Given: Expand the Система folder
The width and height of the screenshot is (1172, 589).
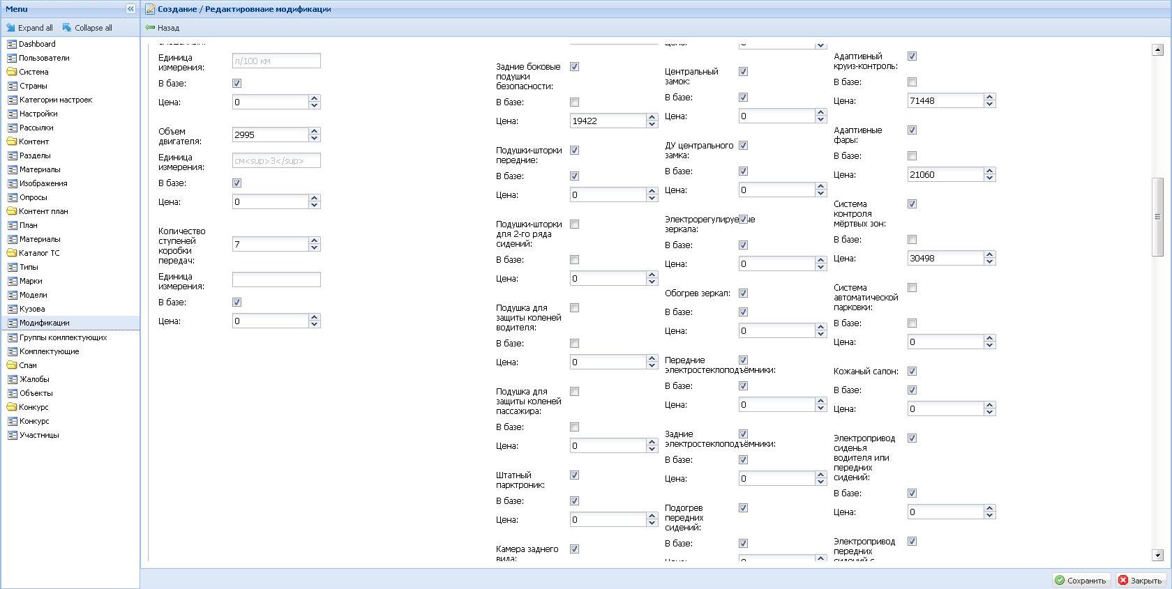Looking at the screenshot, I should click(12, 72).
